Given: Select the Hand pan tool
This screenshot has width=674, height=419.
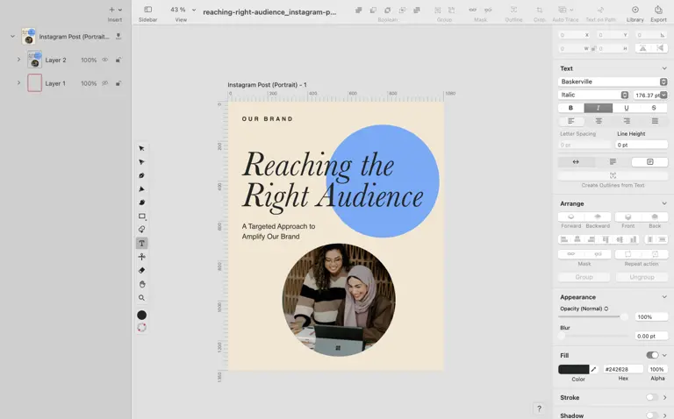Looking at the screenshot, I should 141,284.
